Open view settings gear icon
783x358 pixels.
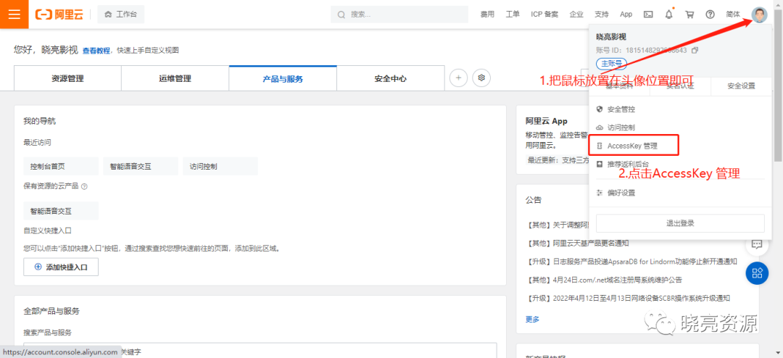click(x=481, y=78)
